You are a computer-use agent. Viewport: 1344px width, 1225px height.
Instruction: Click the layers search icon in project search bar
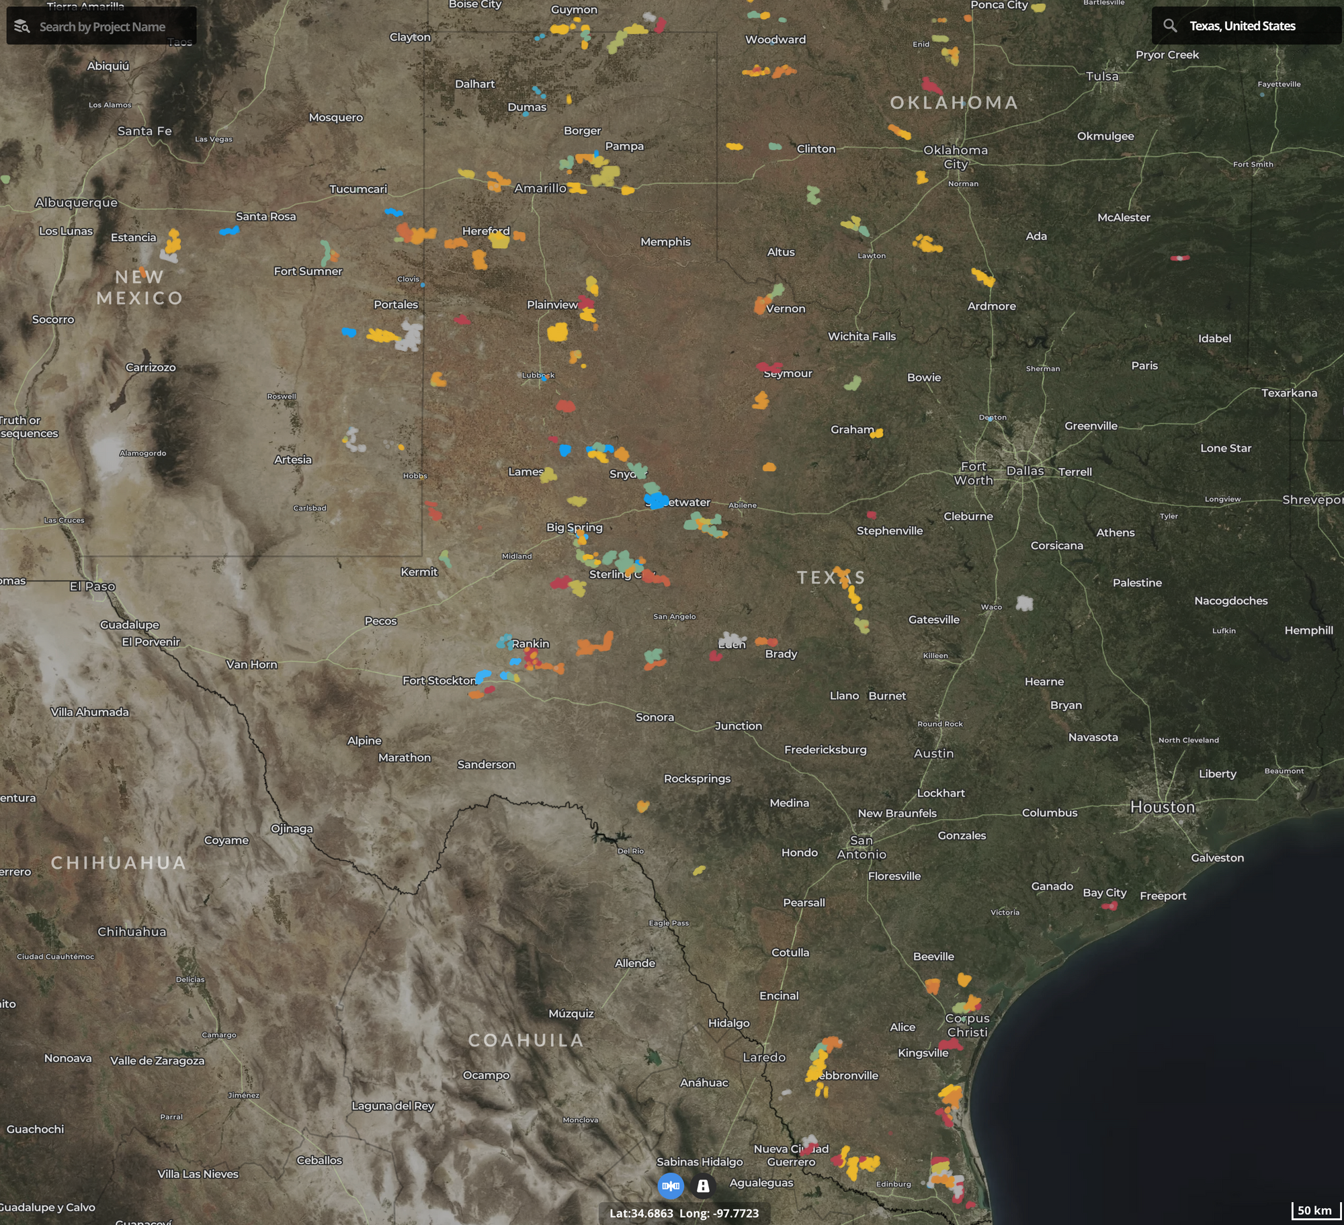22,27
